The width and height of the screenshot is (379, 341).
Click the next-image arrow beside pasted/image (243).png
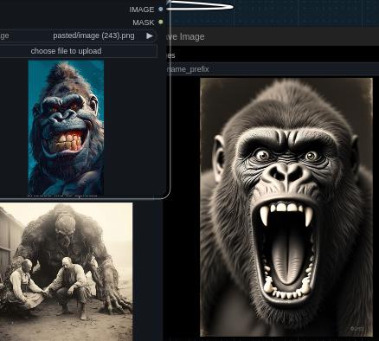click(x=149, y=35)
